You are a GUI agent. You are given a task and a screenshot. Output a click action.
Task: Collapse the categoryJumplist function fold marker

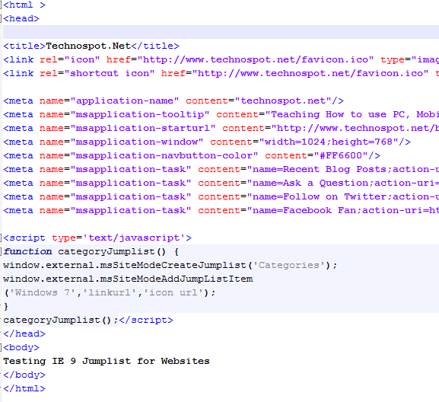(1, 252)
